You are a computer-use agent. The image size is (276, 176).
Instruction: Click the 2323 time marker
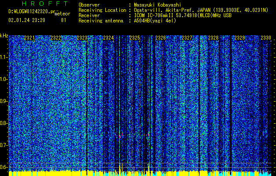tap(82, 38)
